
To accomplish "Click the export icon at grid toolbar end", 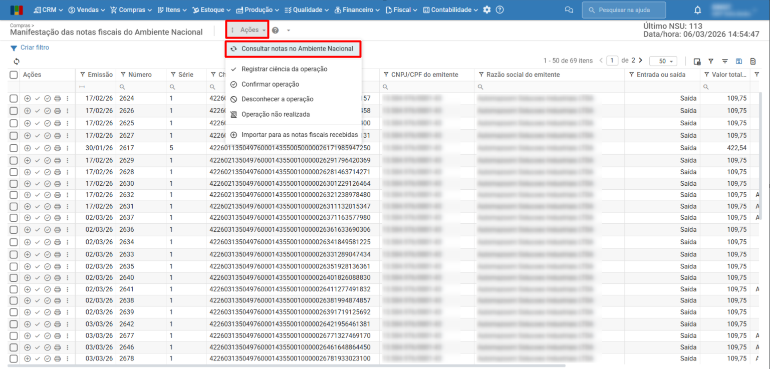I will pyautogui.click(x=753, y=61).
